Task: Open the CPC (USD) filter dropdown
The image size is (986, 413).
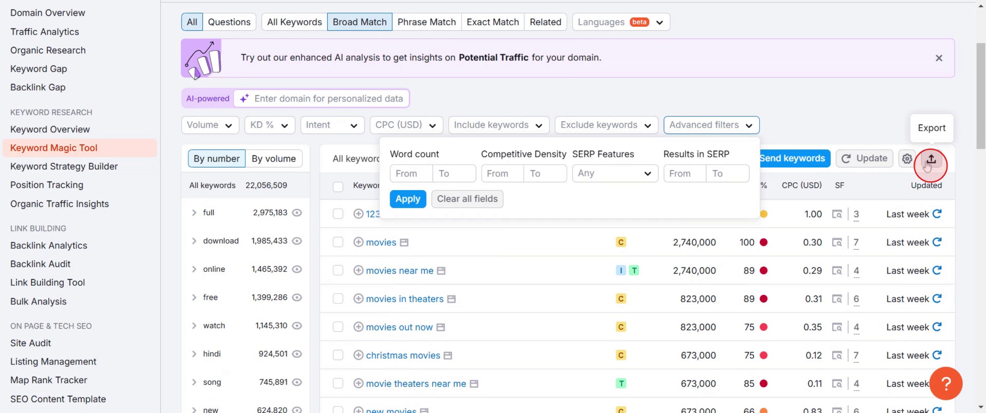Action: [x=406, y=125]
